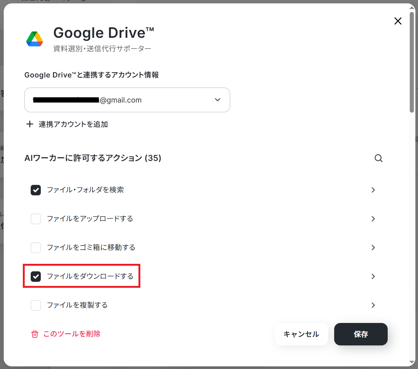Expand ファイルをアップロードする chevron

tap(373, 219)
